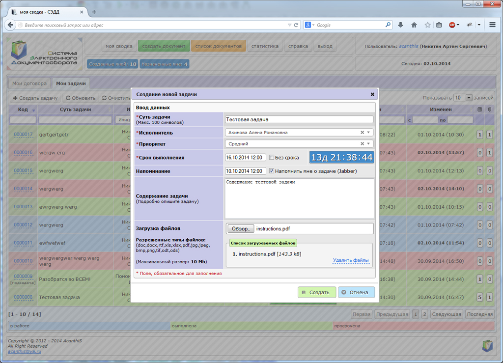Sort by Код column arrow
The width and height of the screenshot is (503, 363).
pos(33,110)
